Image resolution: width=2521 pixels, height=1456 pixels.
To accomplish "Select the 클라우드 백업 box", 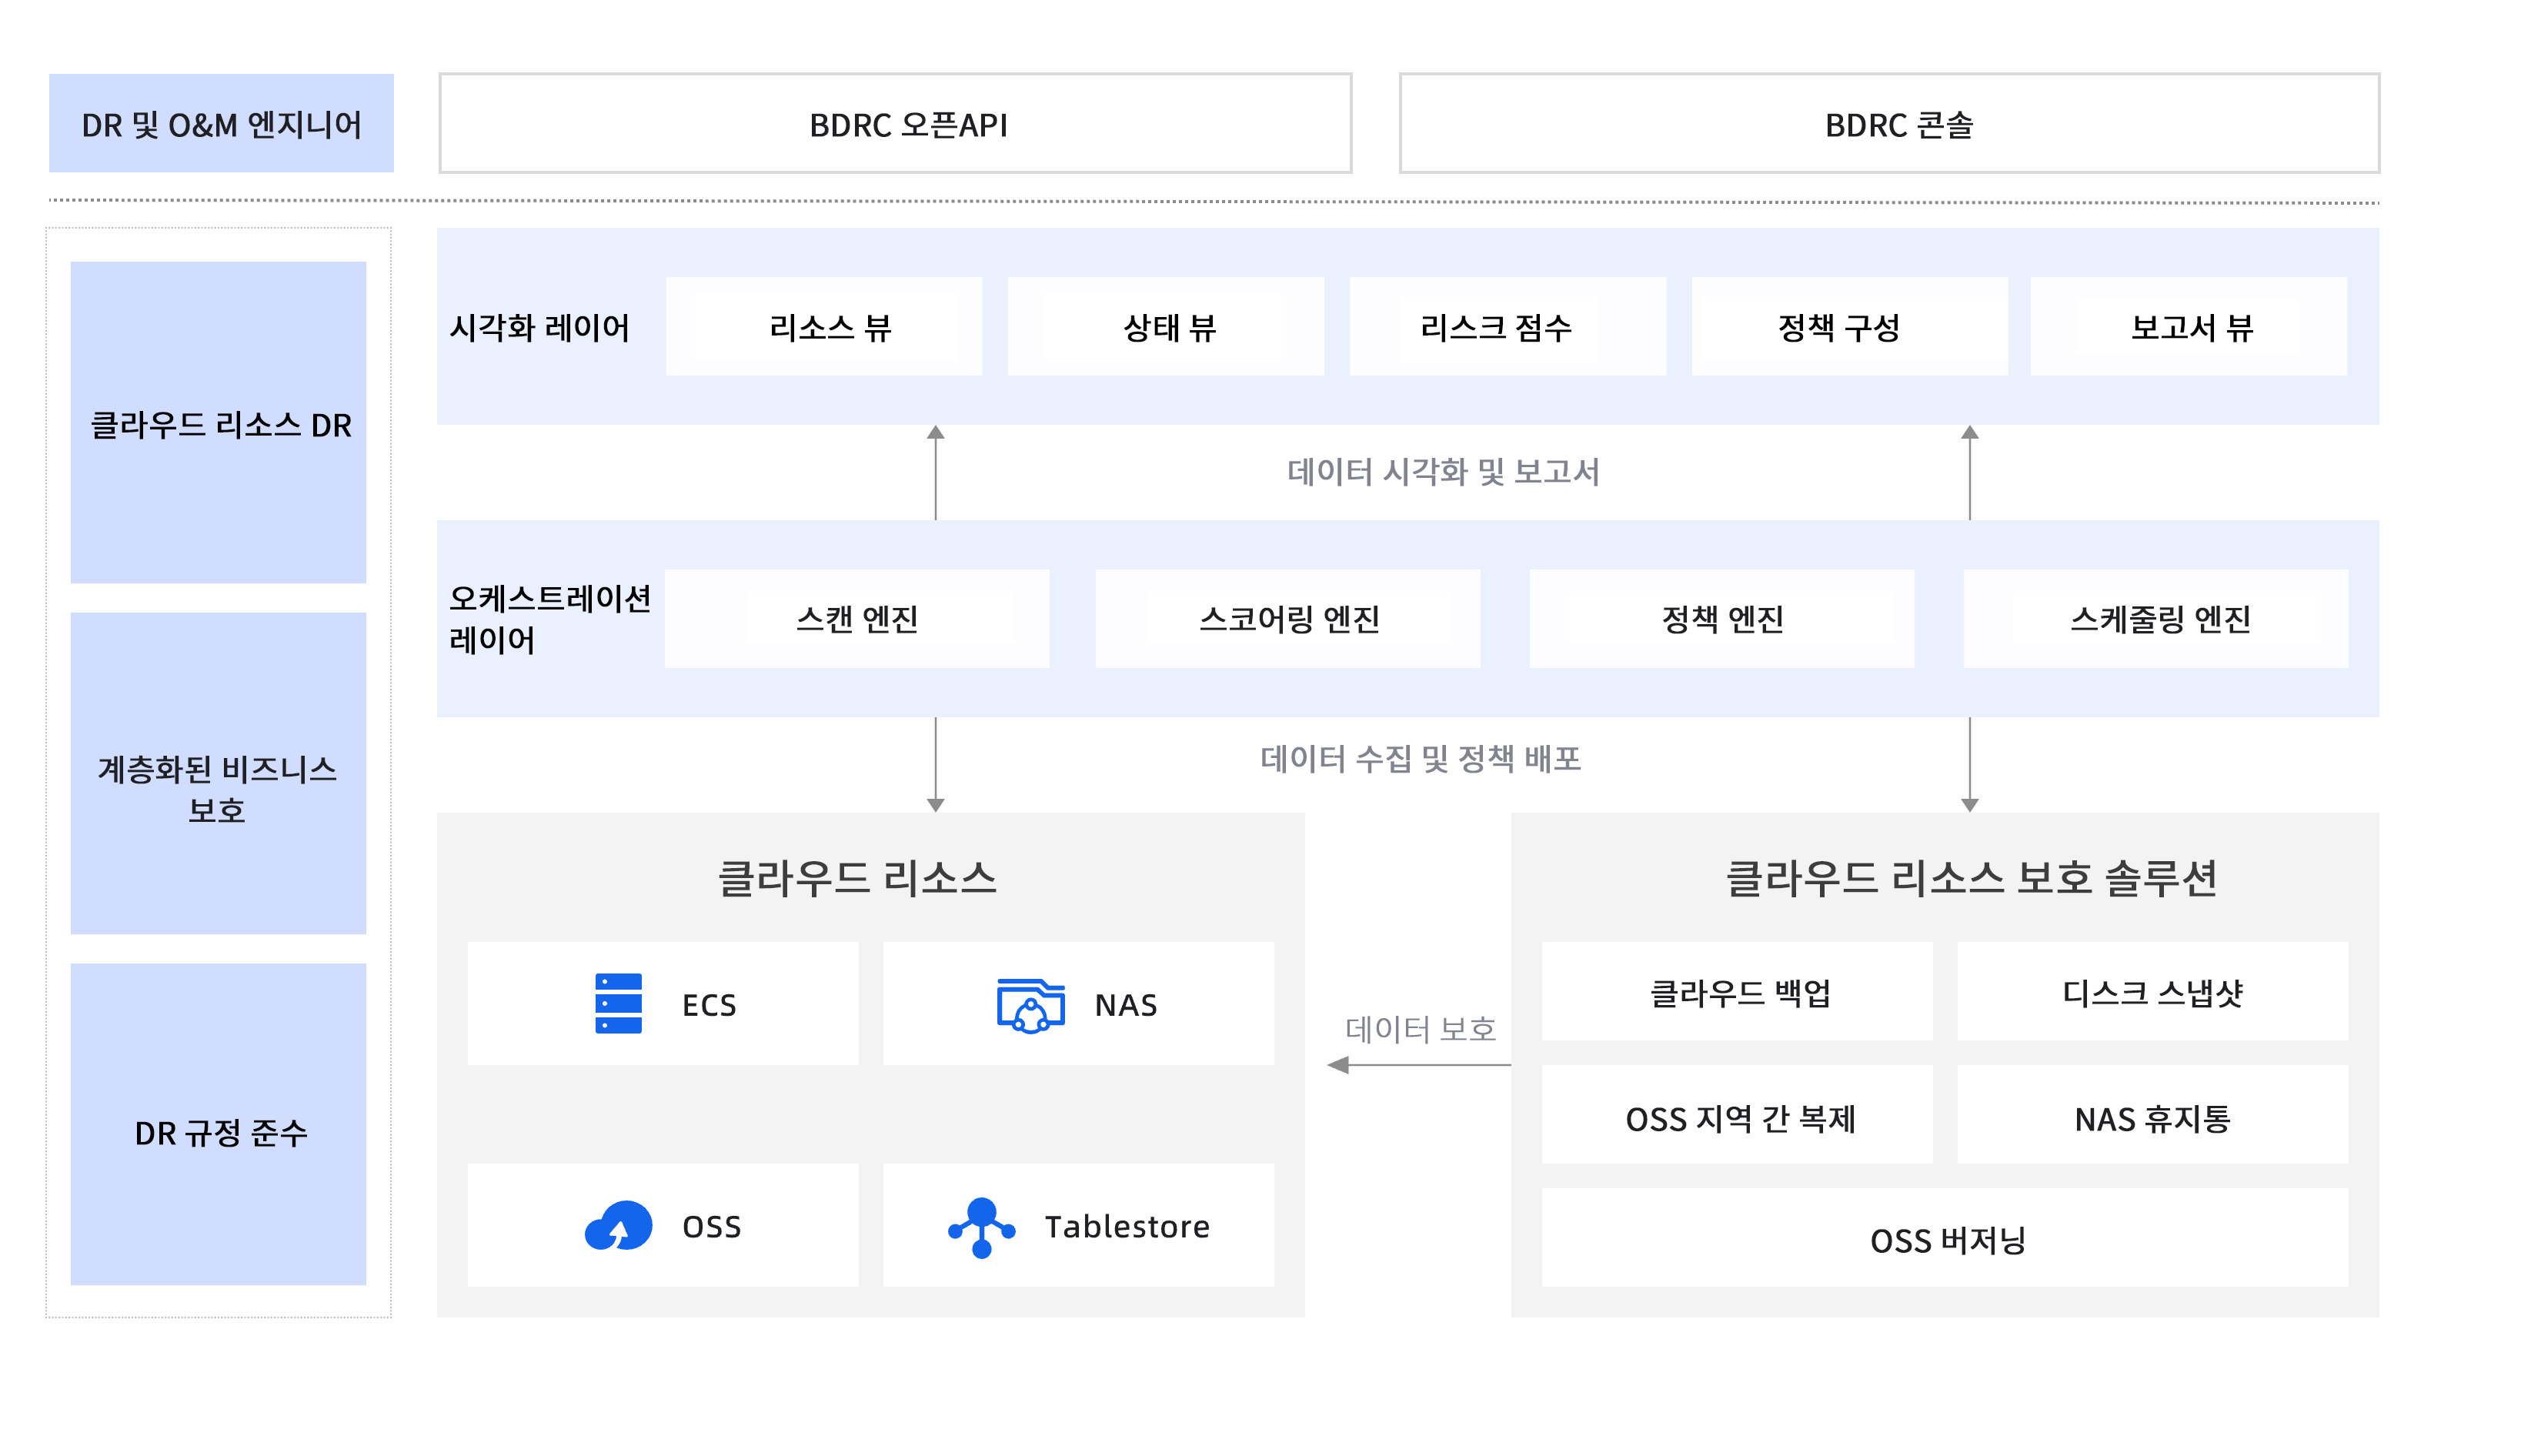I will 1737,992.
